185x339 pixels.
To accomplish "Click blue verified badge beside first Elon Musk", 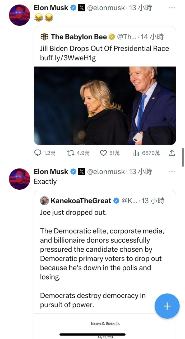I will [73, 8].
